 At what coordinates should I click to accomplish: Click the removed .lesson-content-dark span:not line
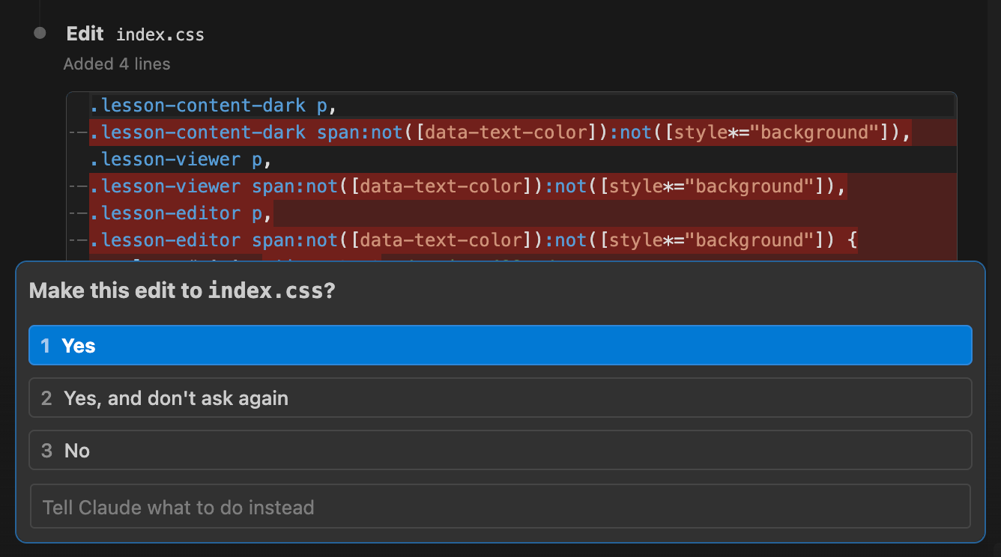(499, 133)
